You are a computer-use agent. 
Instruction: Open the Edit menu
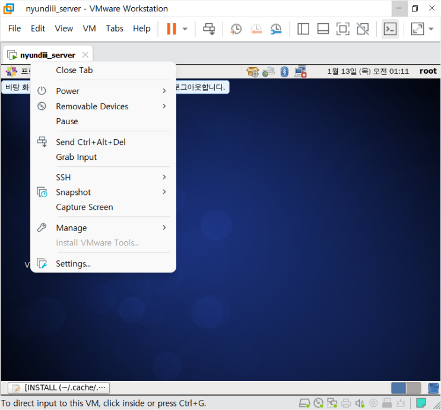pyautogui.click(x=37, y=29)
